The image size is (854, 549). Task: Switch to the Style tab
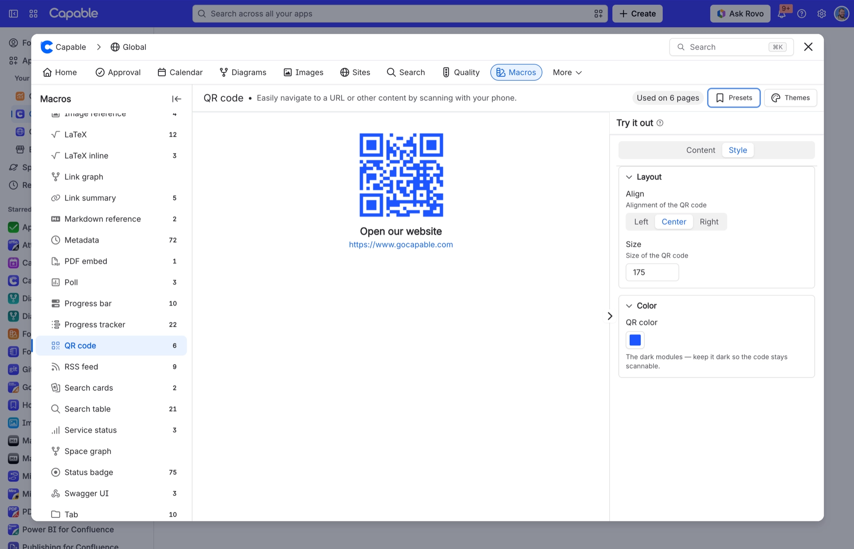pyautogui.click(x=737, y=150)
